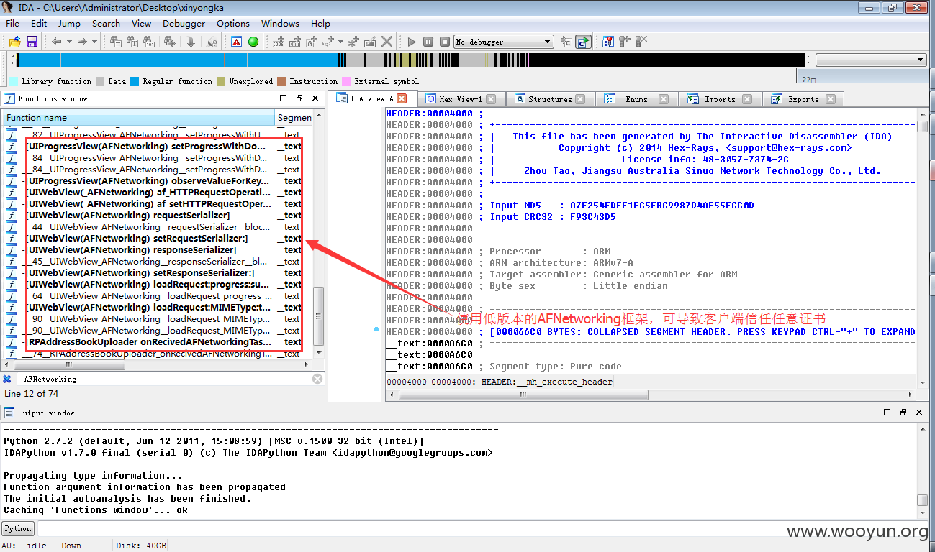The height and width of the screenshot is (552, 935).
Task: Click the gray X undefine toolbar icon
Action: click(x=387, y=42)
